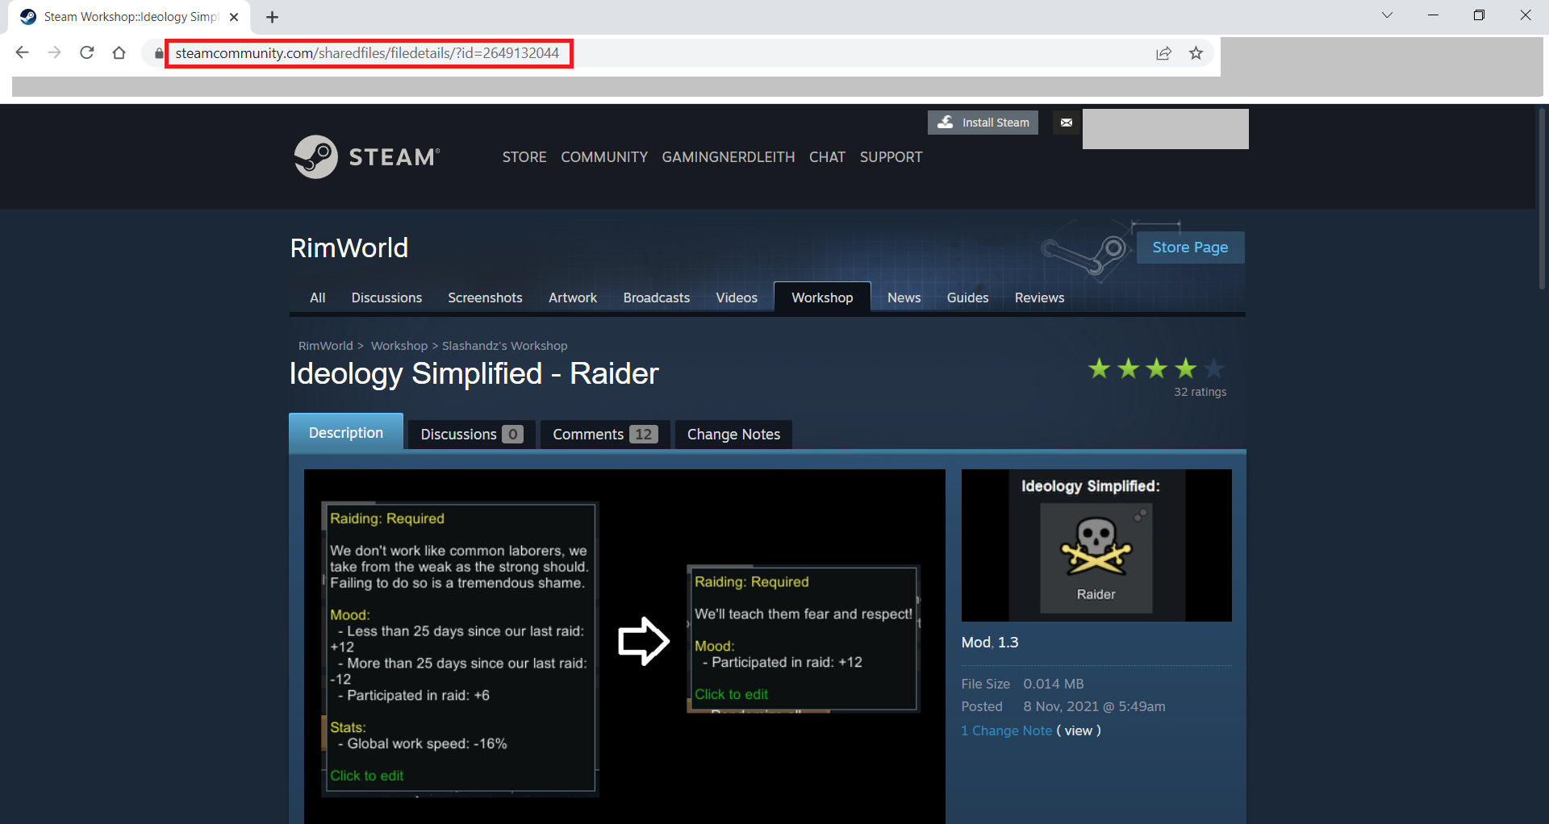The width and height of the screenshot is (1549, 824).
Task: Open the GAMINGNERDLEITH profile menu
Action: [729, 157]
